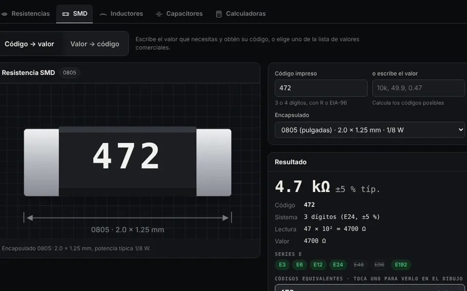The height and width of the screenshot is (291, 467).
Task: Click 'Encapsulado 0805' caption text
Action: [x=76, y=248]
